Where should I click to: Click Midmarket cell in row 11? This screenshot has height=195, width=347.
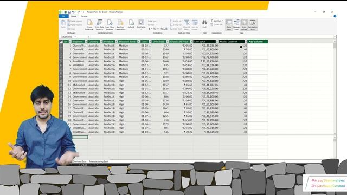tap(80, 84)
